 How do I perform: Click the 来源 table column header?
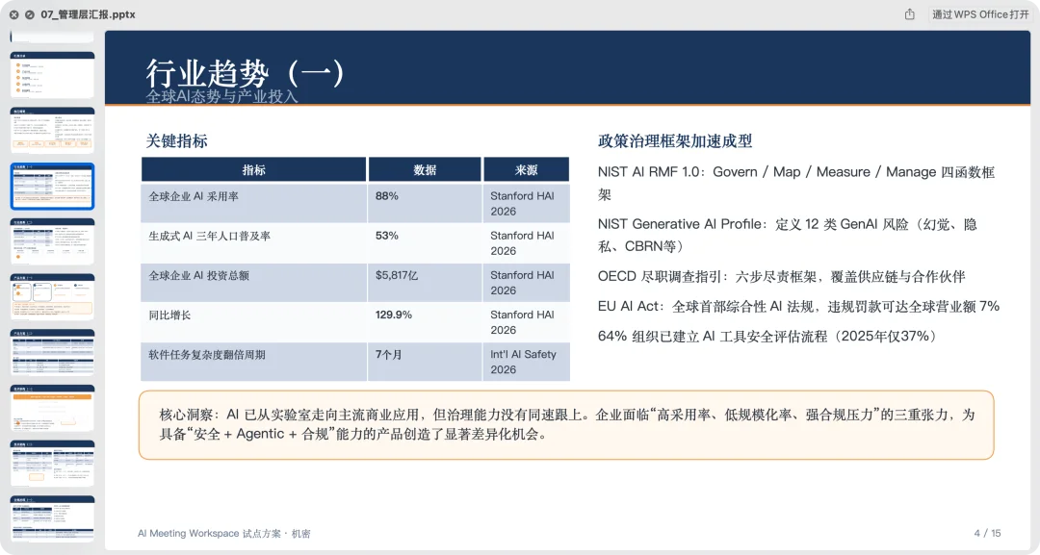coord(526,170)
